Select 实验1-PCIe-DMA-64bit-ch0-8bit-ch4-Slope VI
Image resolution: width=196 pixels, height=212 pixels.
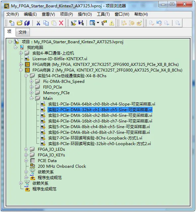102,104
